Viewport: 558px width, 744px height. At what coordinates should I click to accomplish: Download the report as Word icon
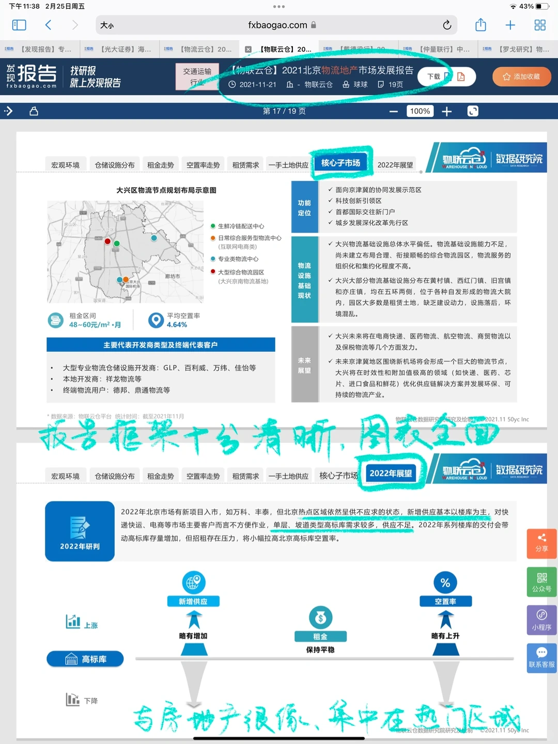tap(447, 77)
